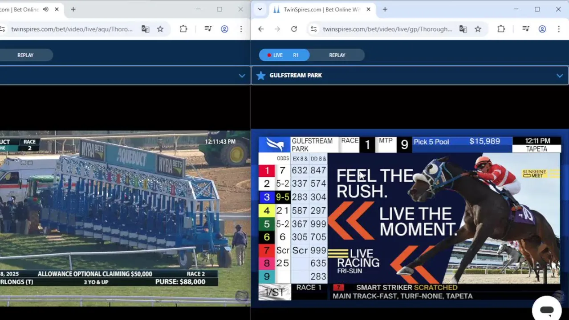Click the GULFSTREAM PARK track name label
569x320 pixels.
[295, 76]
